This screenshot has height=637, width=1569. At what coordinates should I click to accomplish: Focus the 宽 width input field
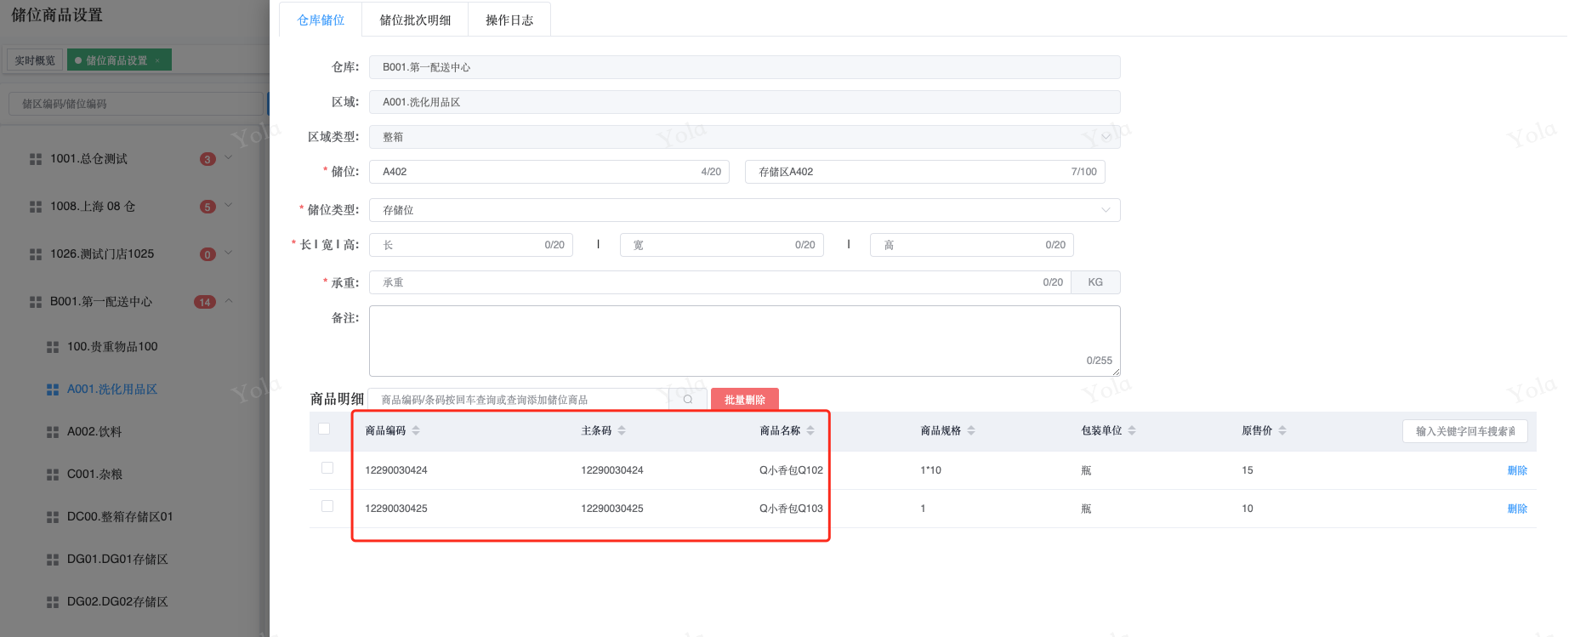tap(722, 245)
